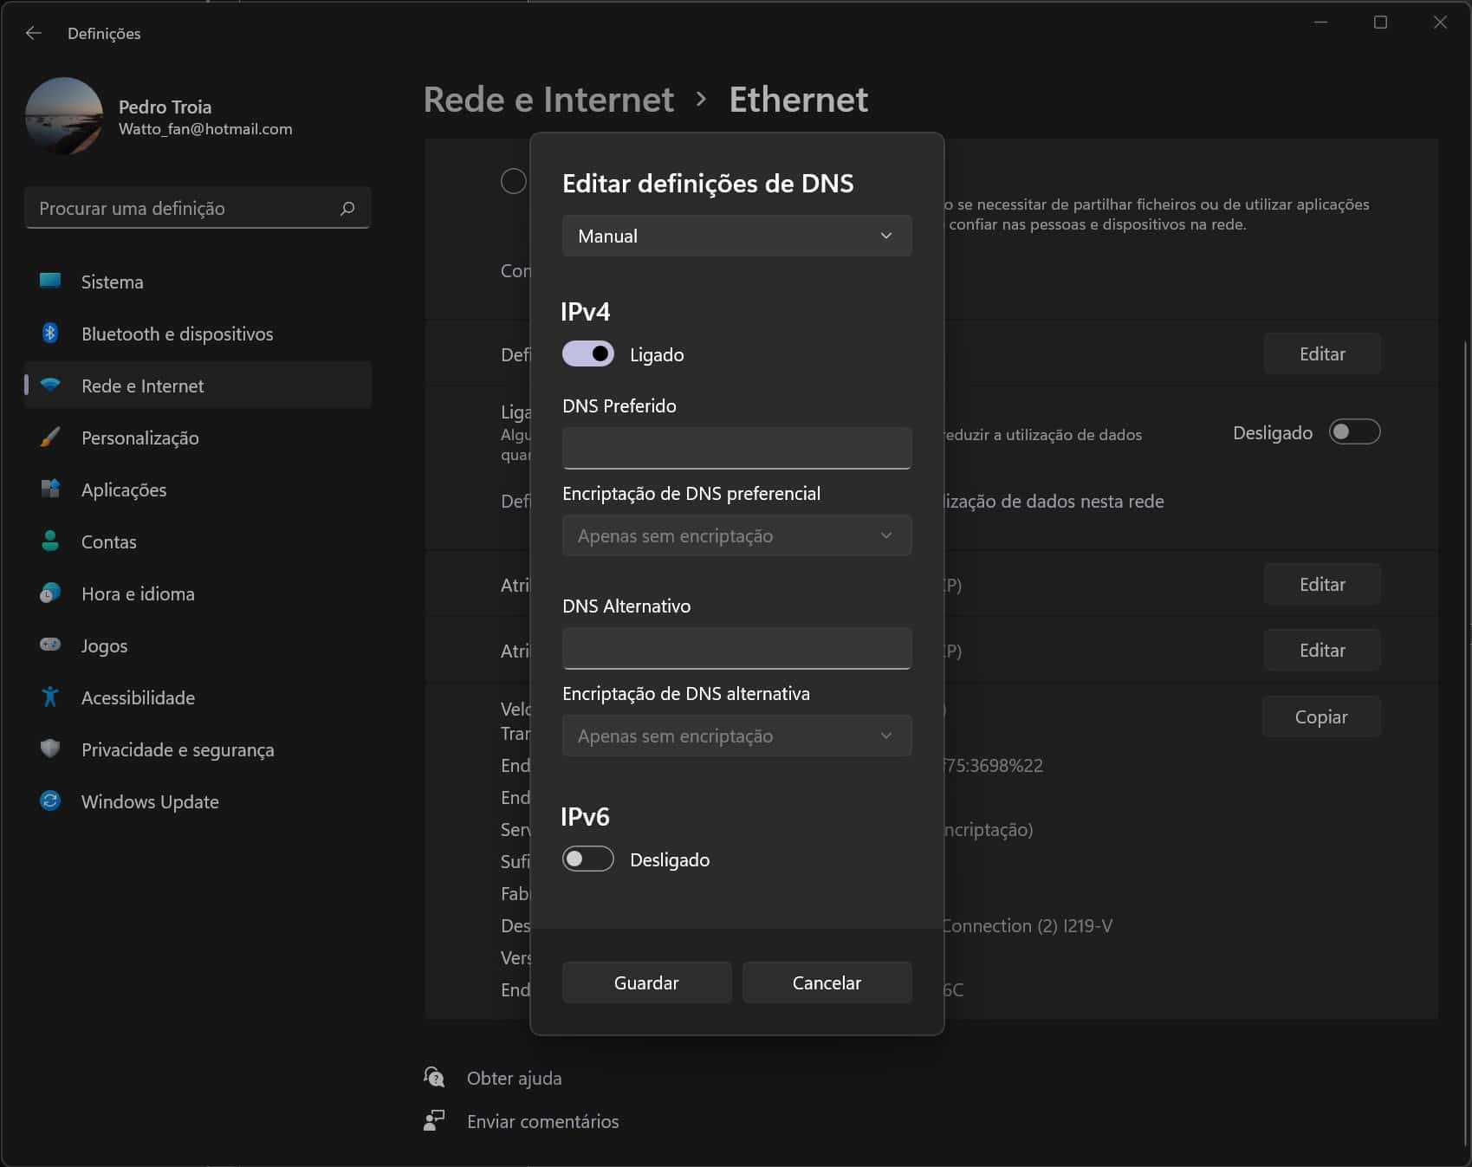Click the Windows Update refresh icon
Viewport: 1472px width, 1167px height.
click(50, 801)
